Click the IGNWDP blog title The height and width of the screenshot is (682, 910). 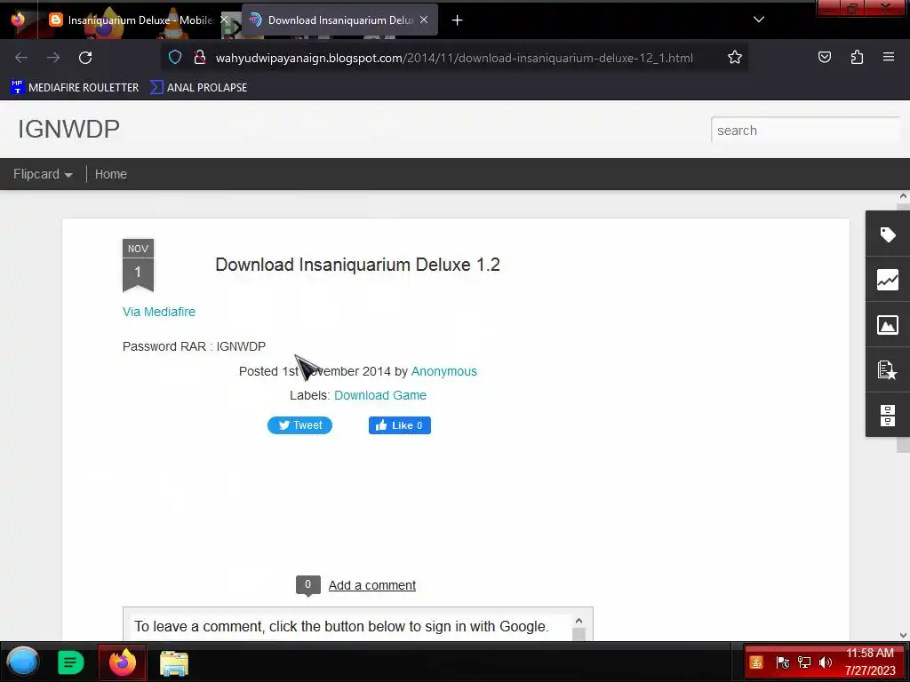click(x=68, y=129)
